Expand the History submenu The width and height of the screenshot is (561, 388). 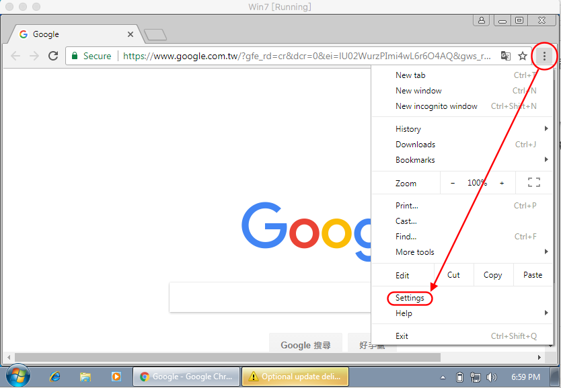click(462, 128)
